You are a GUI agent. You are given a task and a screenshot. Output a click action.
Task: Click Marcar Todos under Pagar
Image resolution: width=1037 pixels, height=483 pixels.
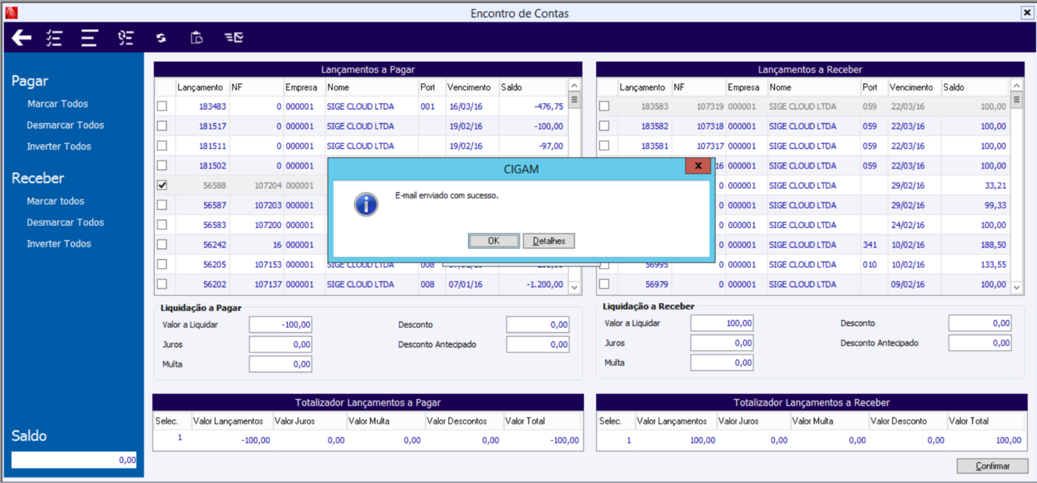click(58, 104)
